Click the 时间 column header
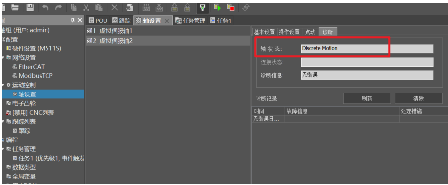The height and width of the screenshot is (185, 448). [268, 111]
